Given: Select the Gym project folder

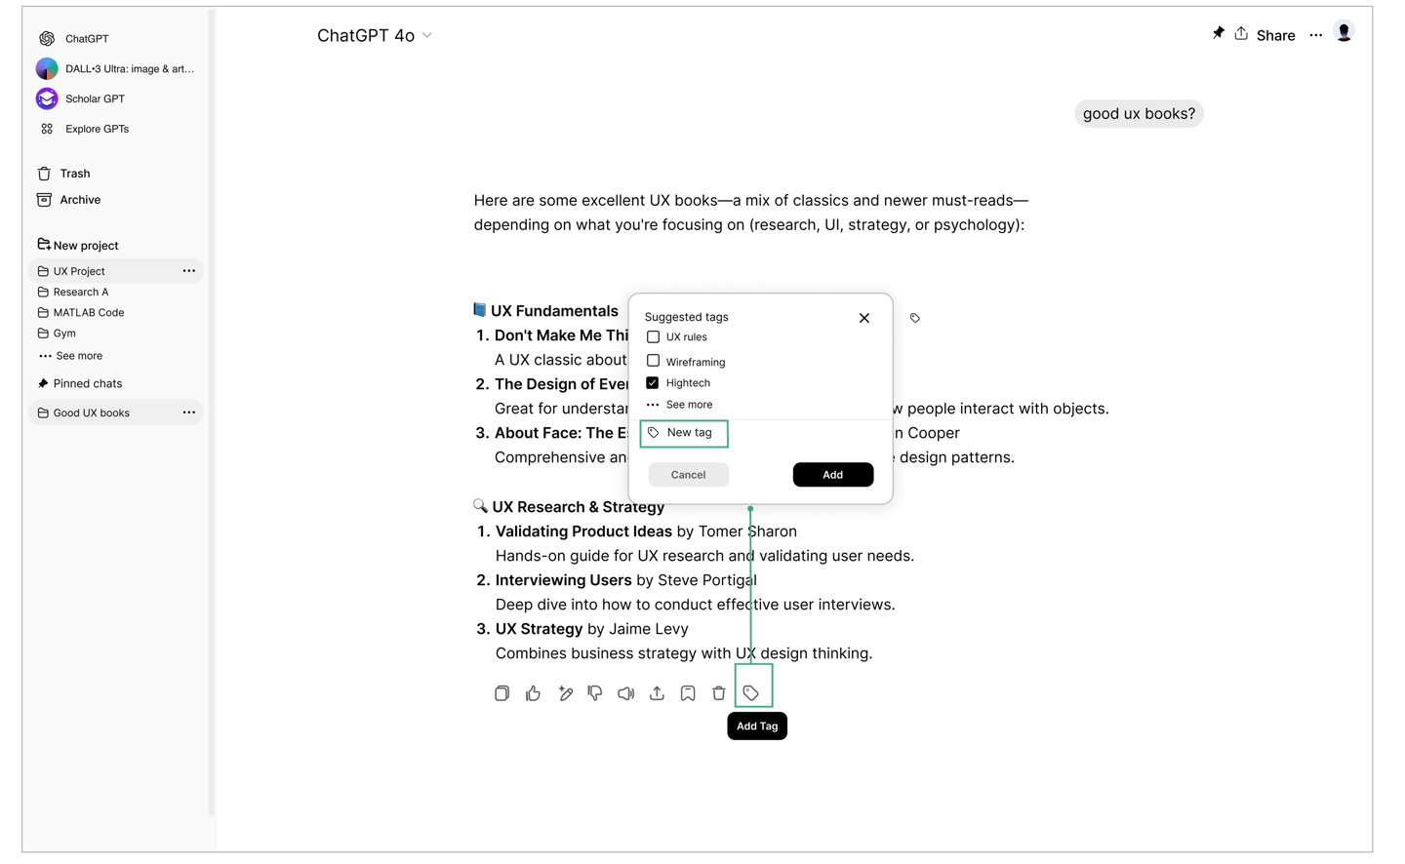Looking at the screenshot, I should [x=57, y=334].
